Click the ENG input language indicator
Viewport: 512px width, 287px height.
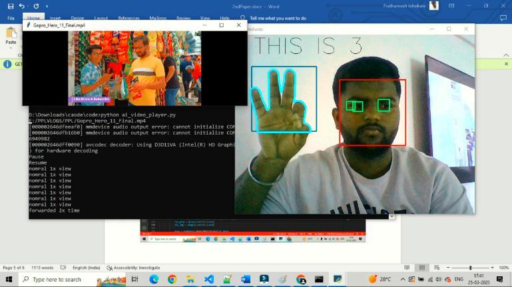point(459,280)
